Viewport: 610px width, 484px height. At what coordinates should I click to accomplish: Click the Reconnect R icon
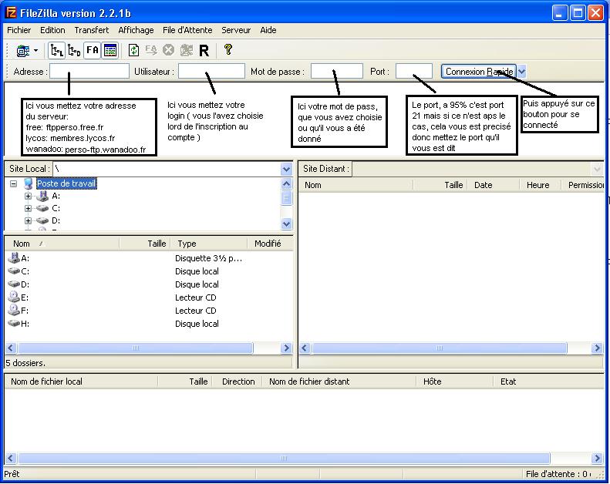tap(204, 51)
